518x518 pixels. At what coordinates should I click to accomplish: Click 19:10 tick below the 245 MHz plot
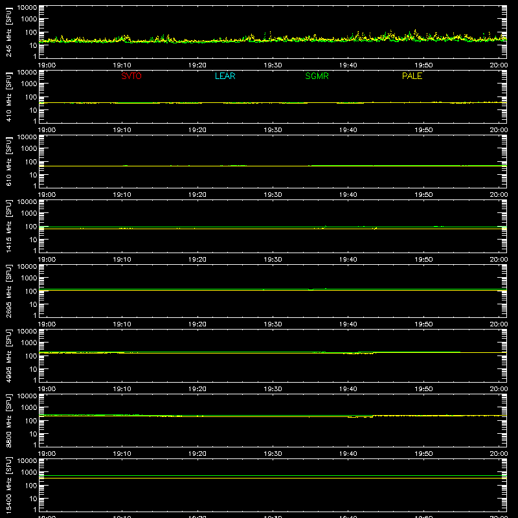122,65
